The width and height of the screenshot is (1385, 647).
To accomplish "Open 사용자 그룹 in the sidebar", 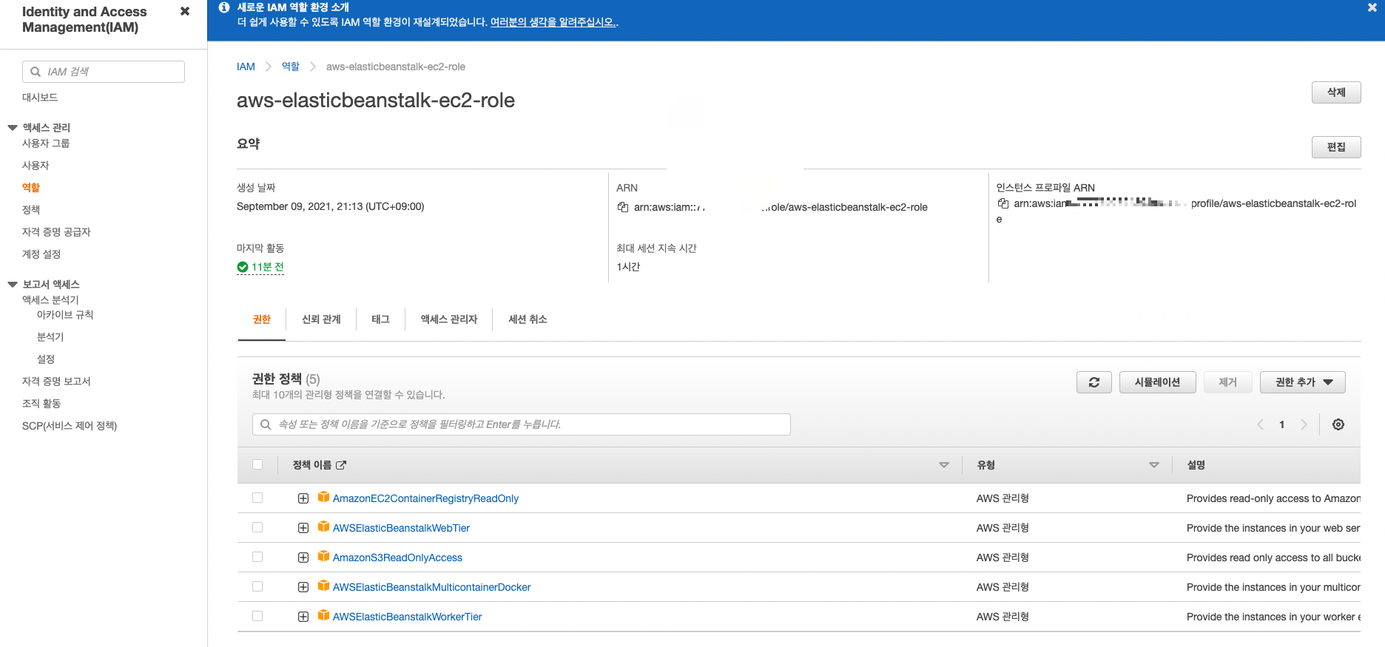I will coord(46,143).
